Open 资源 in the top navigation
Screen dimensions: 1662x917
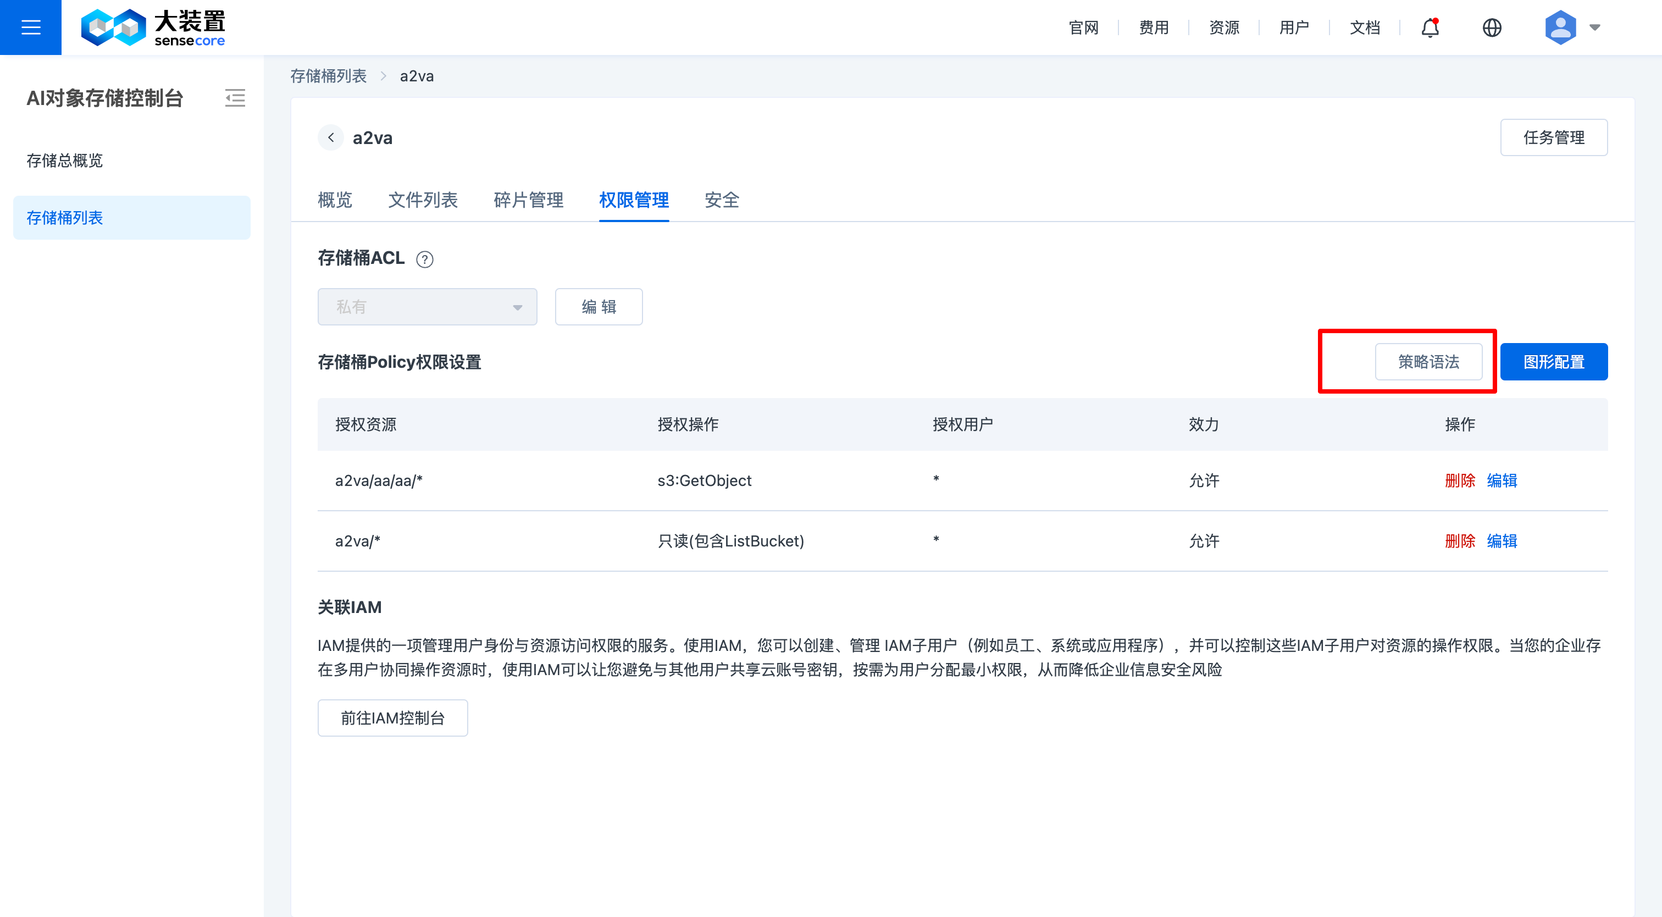(x=1223, y=27)
